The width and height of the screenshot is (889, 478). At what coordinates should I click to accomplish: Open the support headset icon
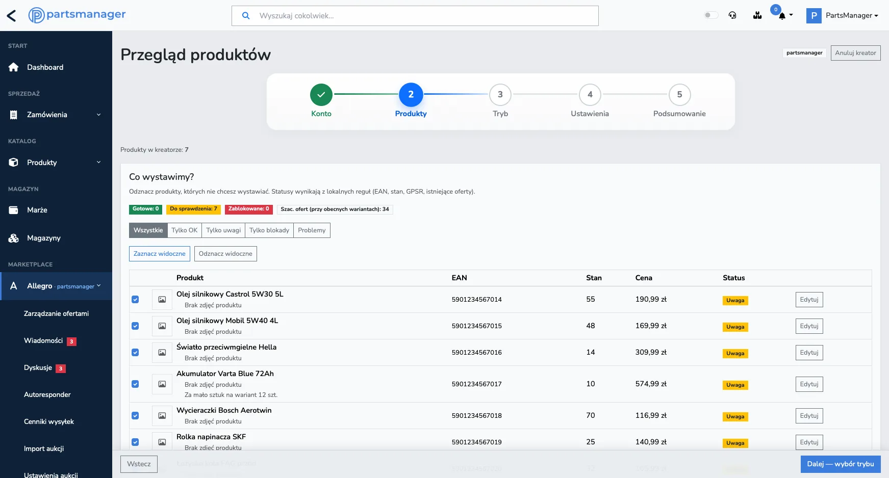(x=732, y=15)
